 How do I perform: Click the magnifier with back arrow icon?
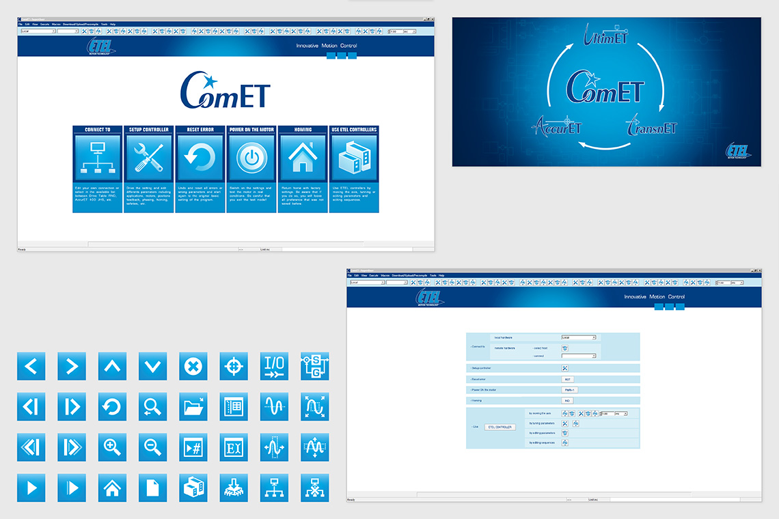tap(152, 407)
